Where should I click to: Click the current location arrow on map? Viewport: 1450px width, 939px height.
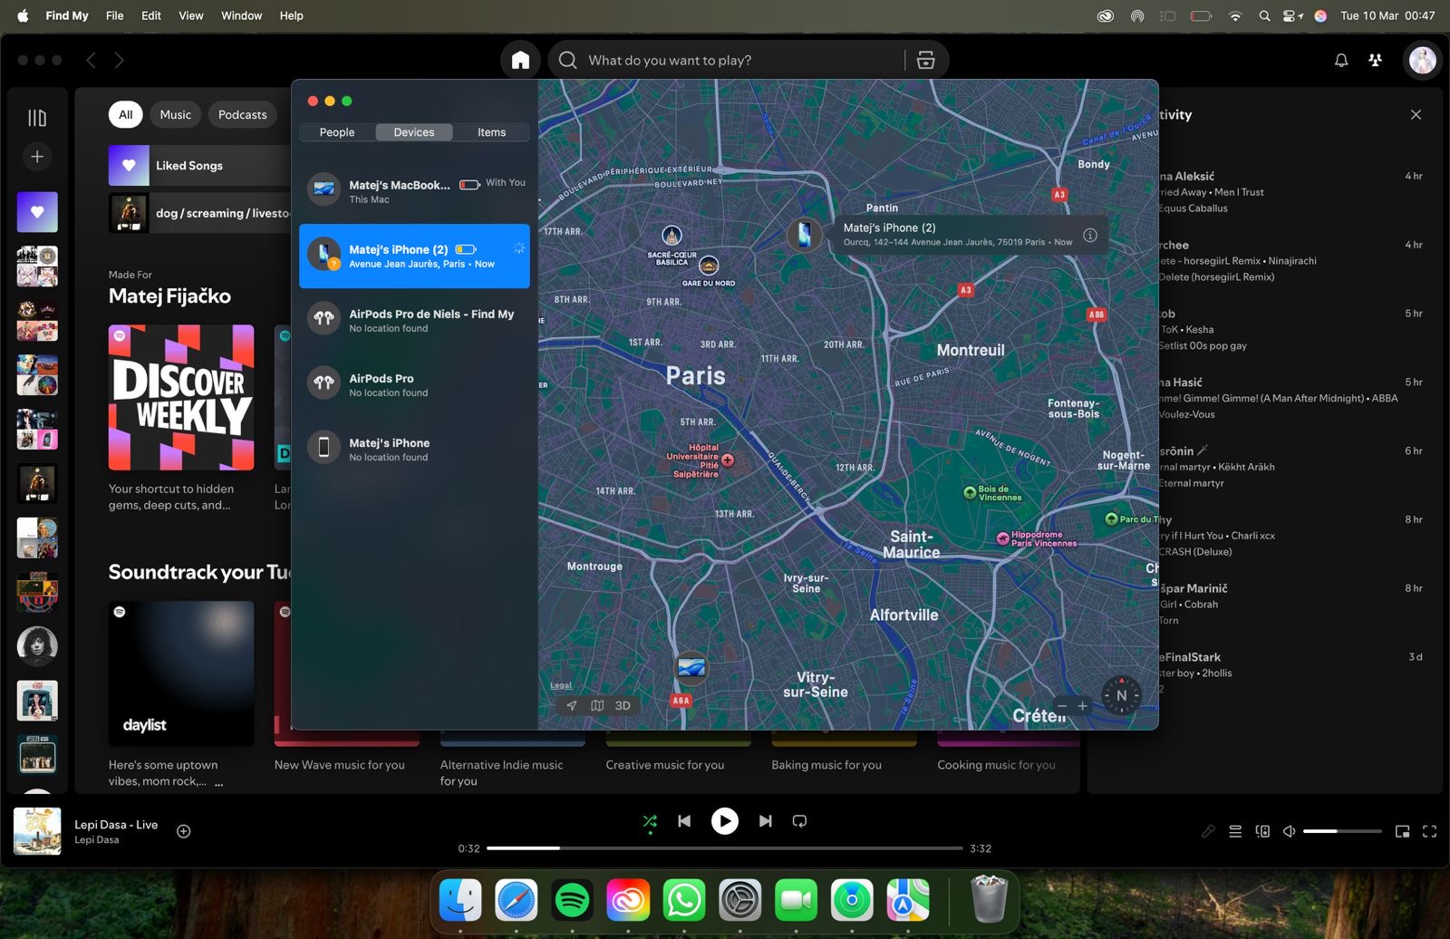[x=571, y=705]
